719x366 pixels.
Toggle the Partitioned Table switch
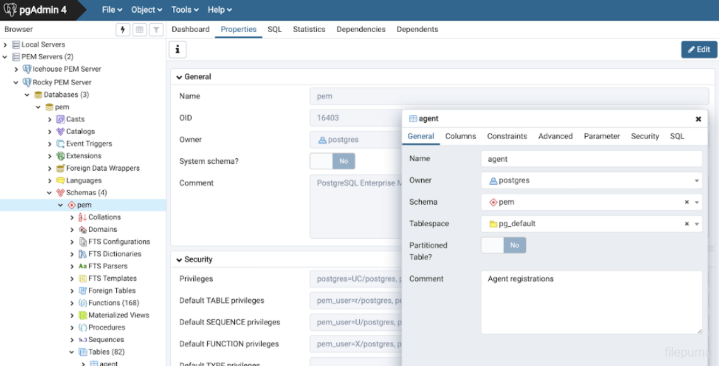tap(503, 245)
